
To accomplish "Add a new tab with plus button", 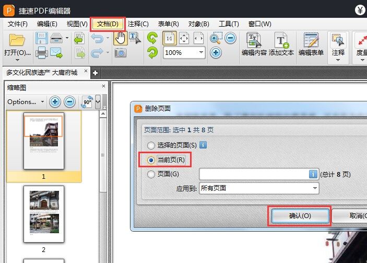I will pos(95,73).
